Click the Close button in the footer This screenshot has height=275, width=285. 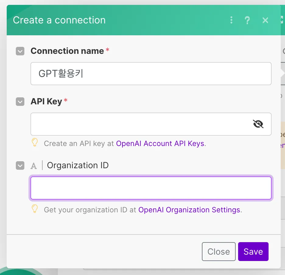[219, 252]
